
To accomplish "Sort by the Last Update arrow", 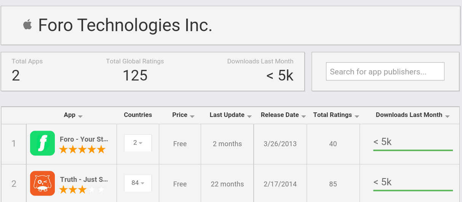I will [x=249, y=116].
